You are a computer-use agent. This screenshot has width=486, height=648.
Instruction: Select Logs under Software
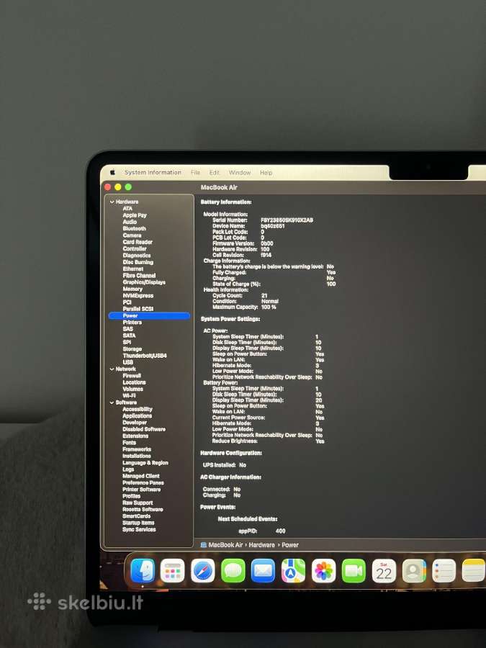pos(128,469)
